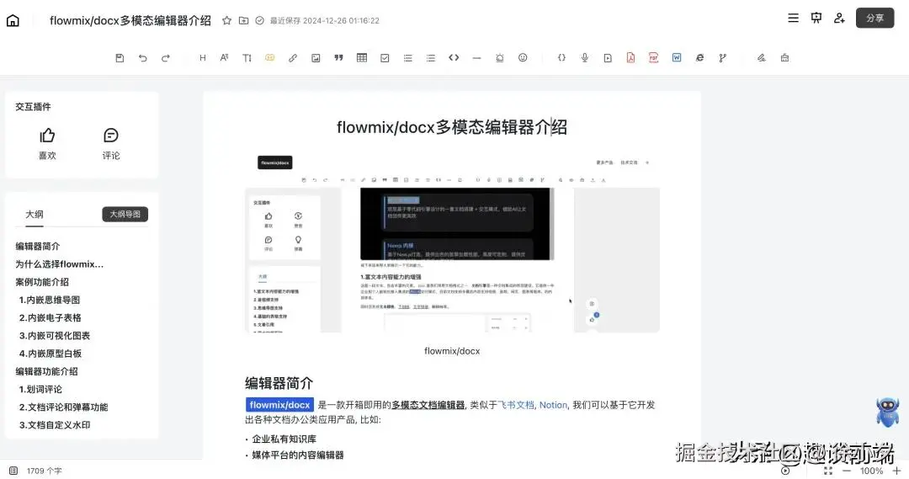This screenshot has width=909, height=479.
Task: Click the highlighted flowmix/docx tag in paragraph
Action: coord(279,405)
